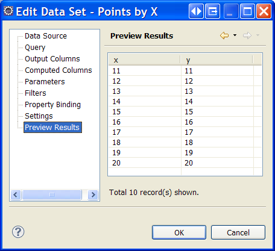Open the Parameters section

(x=45, y=82)
